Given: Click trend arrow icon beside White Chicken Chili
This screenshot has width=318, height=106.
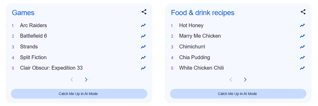Looking at the screenshot, I should (302, 68).
